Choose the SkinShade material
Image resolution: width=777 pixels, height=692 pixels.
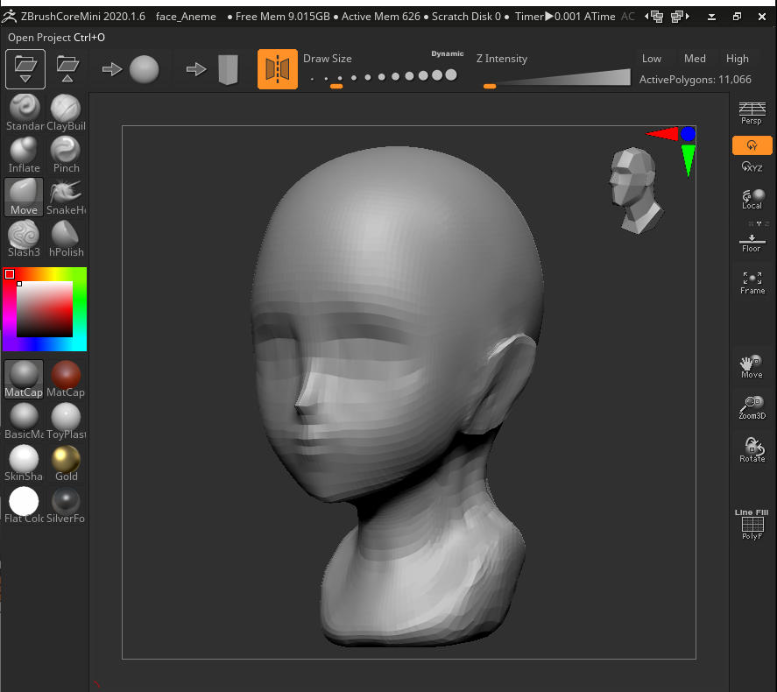[x=25, y=463]
